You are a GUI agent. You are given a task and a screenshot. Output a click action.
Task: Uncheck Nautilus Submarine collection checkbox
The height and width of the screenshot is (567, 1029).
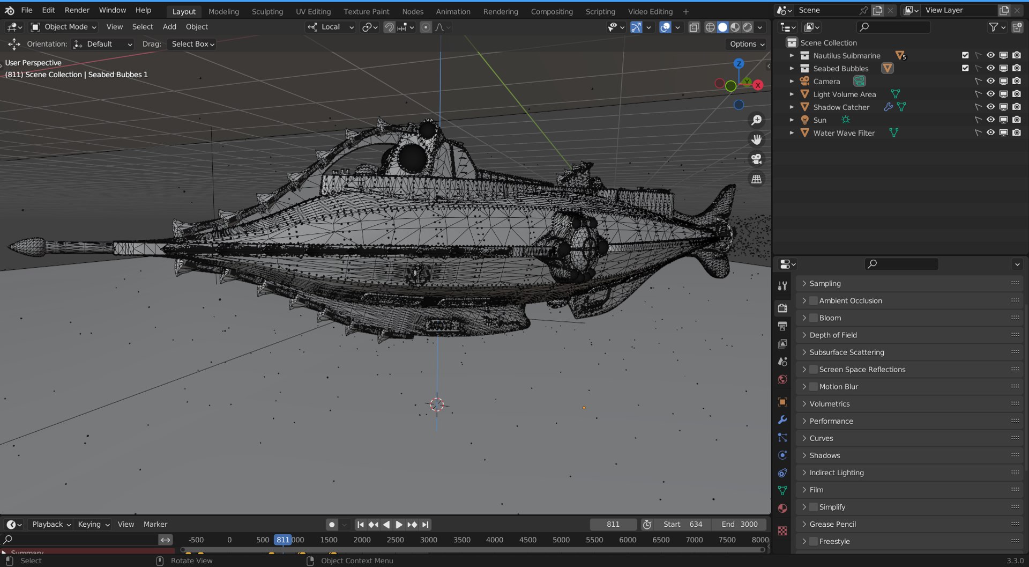[x=965, y=55]
